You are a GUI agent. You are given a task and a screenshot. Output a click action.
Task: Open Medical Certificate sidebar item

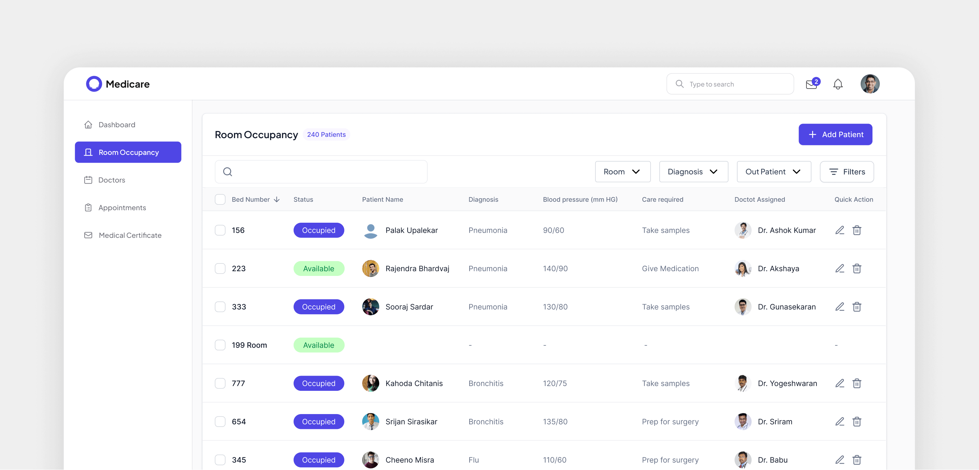click(x=129, y=235)
